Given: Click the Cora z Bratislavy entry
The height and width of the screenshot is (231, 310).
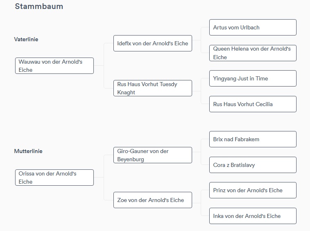Looking at the screenshot, I should 253,165.
